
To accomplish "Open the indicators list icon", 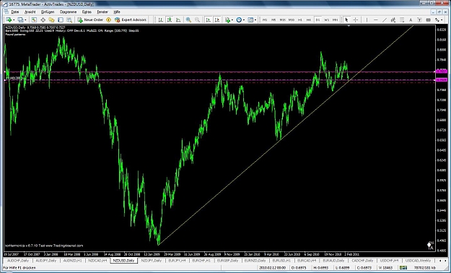I will pos(227,20).
